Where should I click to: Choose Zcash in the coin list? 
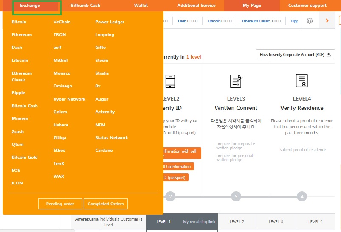click(x=17, y=131)
